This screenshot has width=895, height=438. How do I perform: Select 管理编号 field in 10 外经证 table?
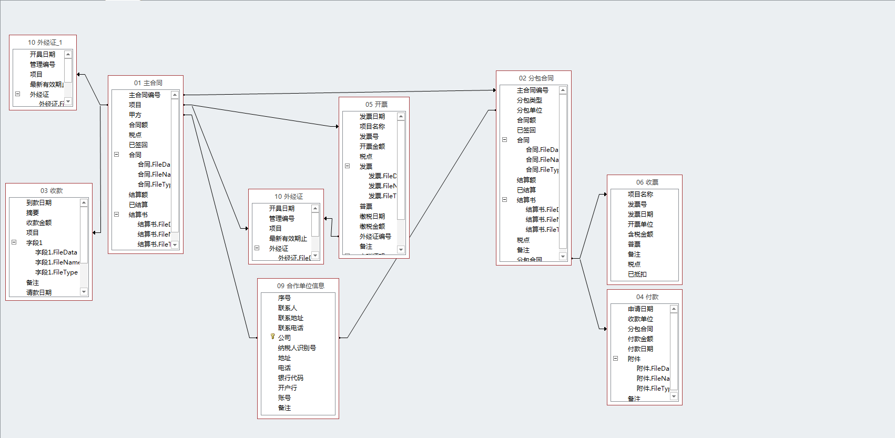pyautogui.click(x=282, y=218)
